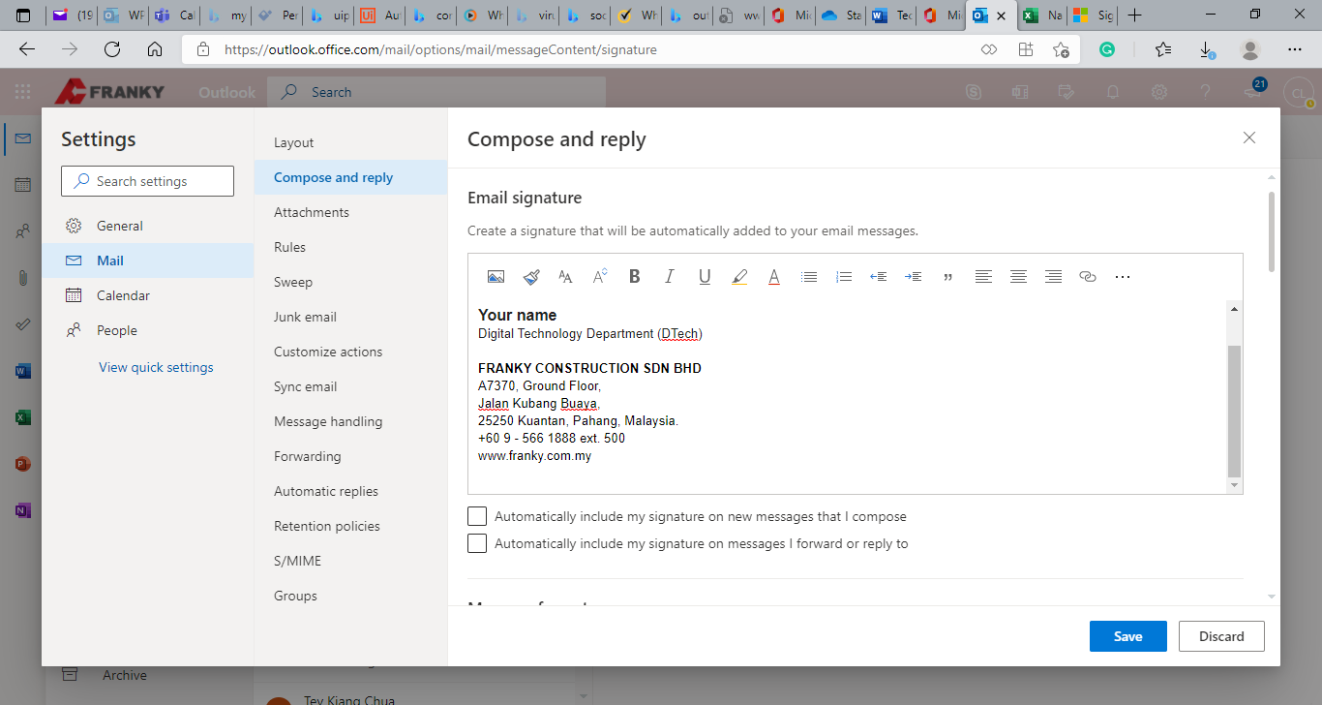1322x705 pixels.
Task: Increase indent in signature editor
Action: point(914,277)
